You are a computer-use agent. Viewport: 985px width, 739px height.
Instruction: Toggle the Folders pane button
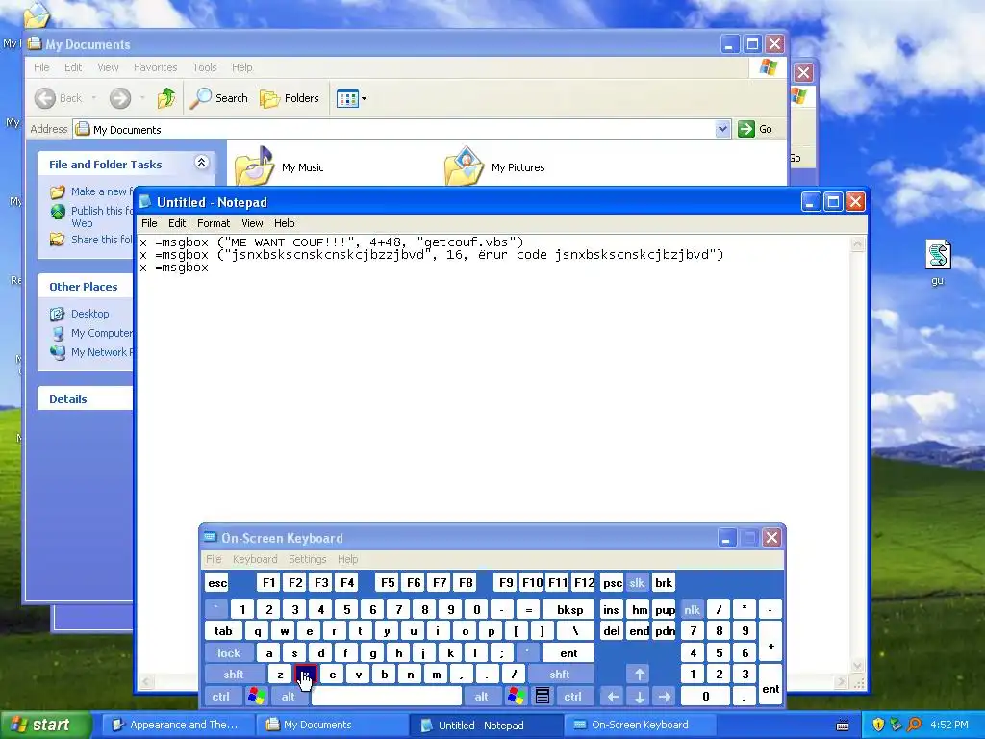coord(290,98)
